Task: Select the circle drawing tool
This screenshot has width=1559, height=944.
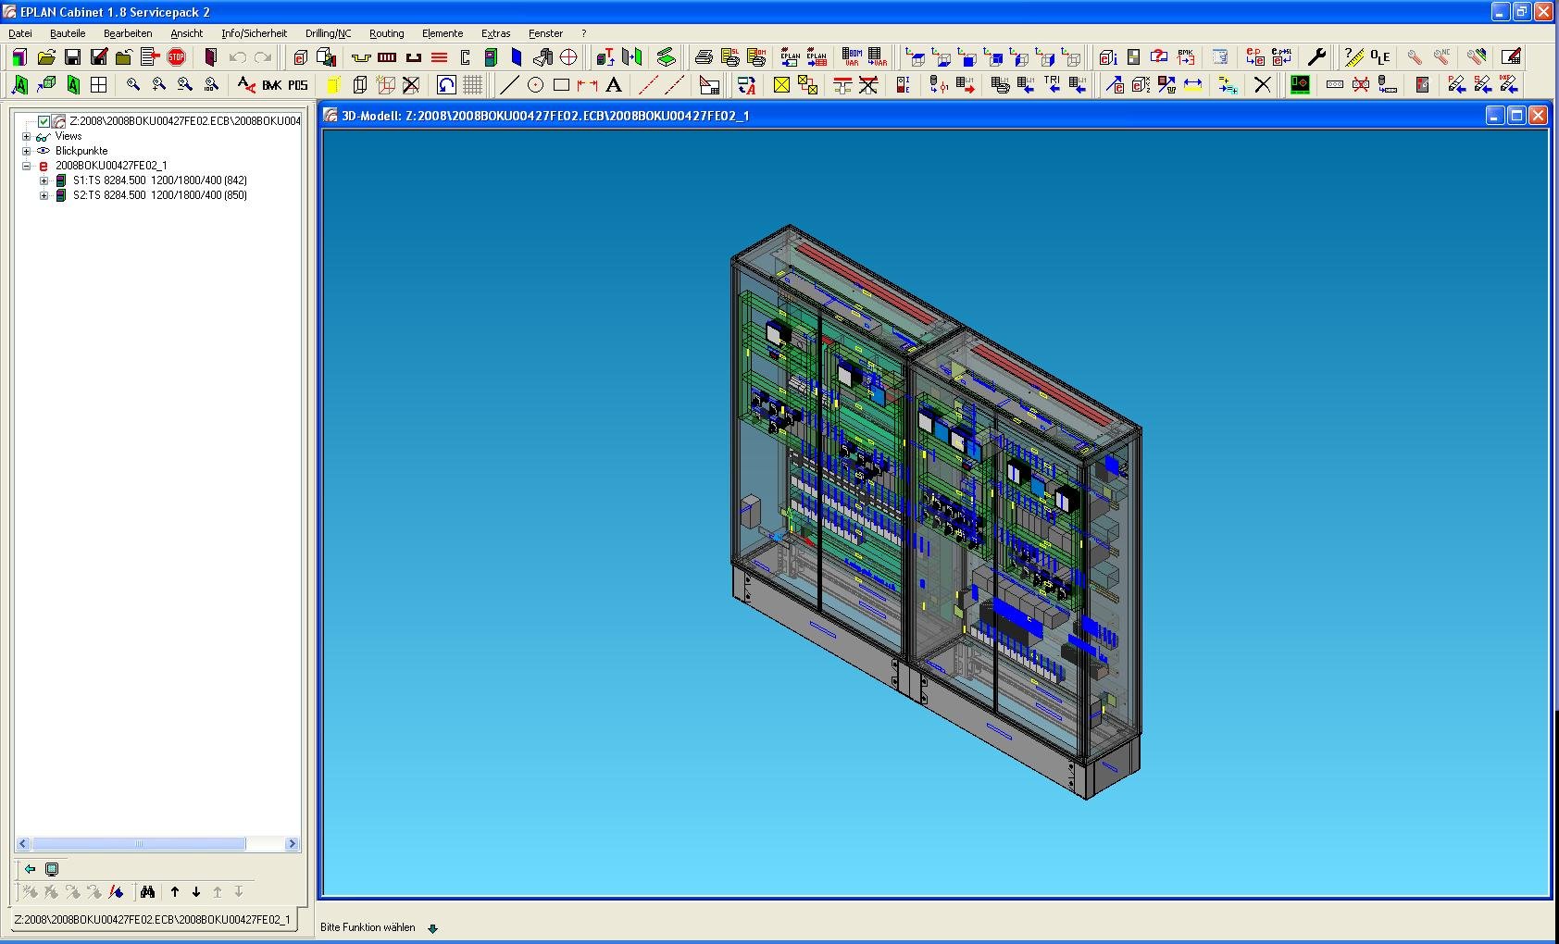Action: [x=535, y=85]
